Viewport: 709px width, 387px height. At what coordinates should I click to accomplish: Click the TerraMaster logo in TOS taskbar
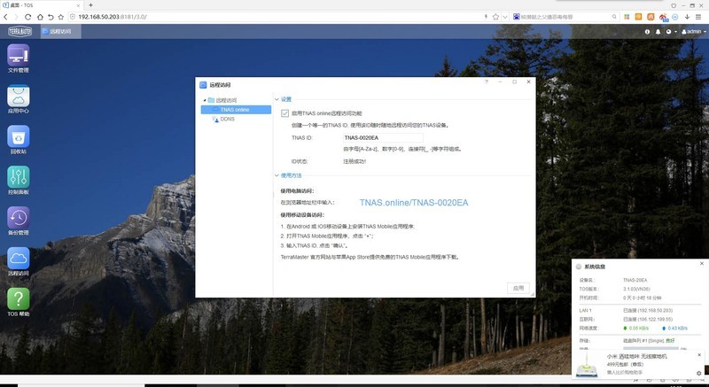[x=19, y=31]
